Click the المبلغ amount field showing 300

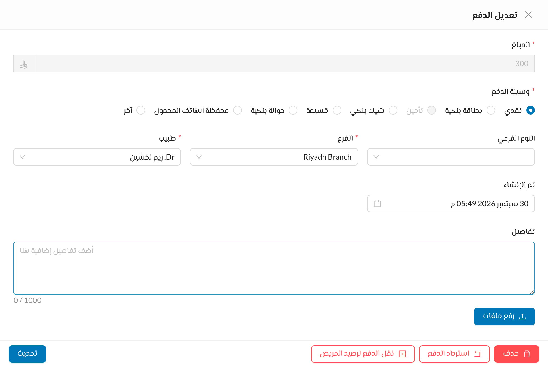click(x=285, y=64)
